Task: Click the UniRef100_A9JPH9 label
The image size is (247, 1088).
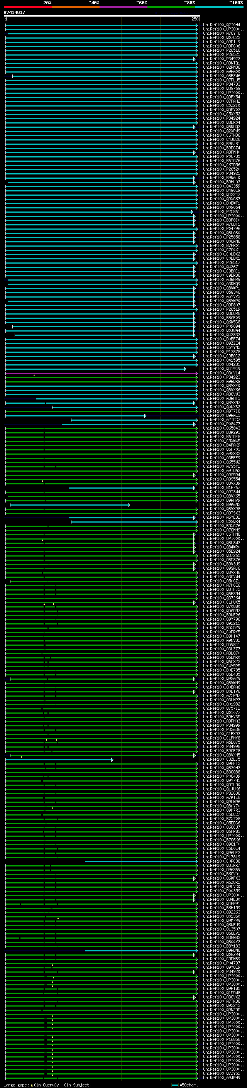Action: click(x=222, y=1078)
